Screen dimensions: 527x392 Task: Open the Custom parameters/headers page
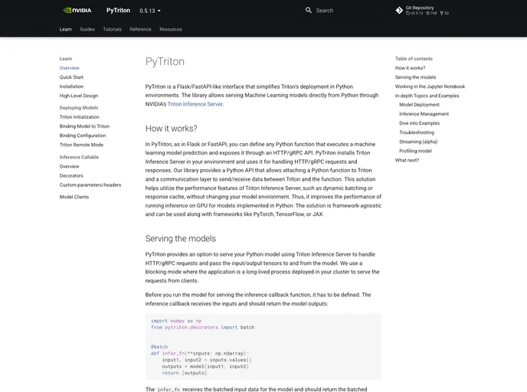90,185
